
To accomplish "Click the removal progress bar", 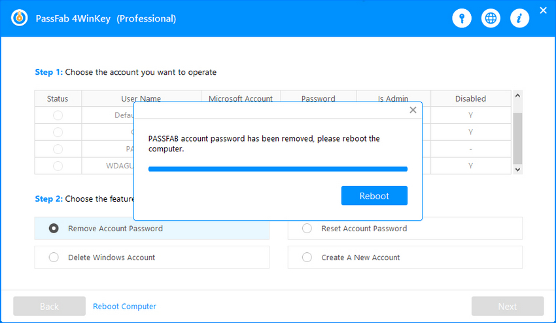I will (277, 169).
